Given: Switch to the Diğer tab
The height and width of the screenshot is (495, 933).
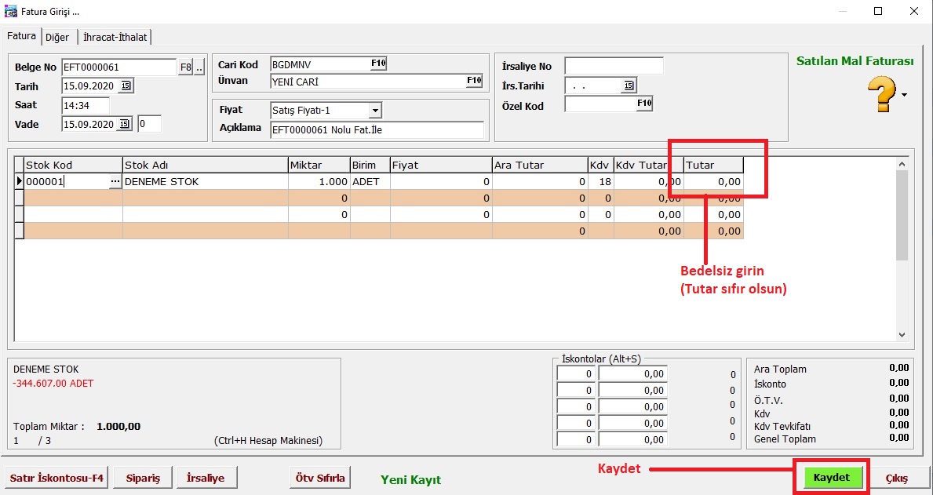Looking at the screenshot, I should pos(57,37).
